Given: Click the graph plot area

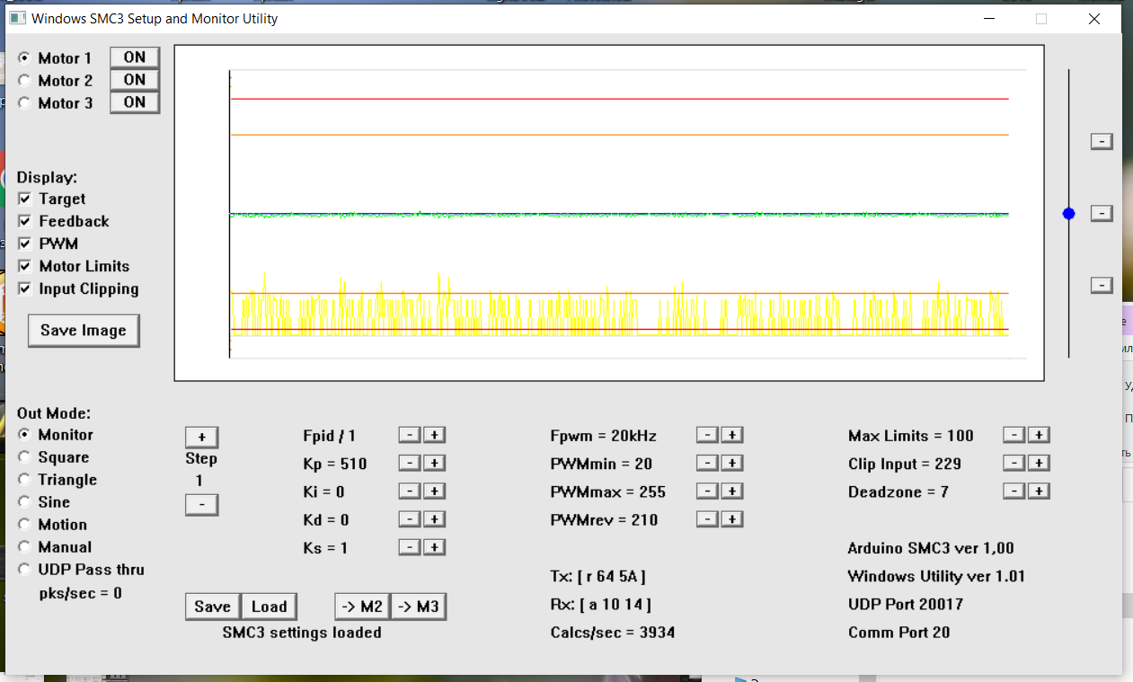Looking at the screenshot, I should 609,214.
